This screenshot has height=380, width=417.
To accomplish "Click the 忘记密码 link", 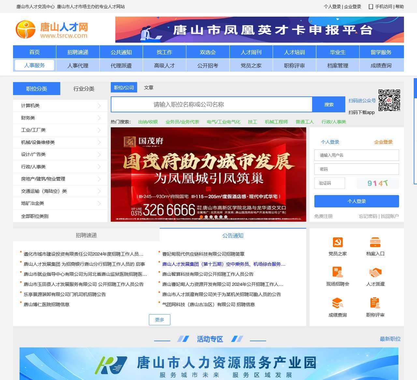I will point(368,216).
